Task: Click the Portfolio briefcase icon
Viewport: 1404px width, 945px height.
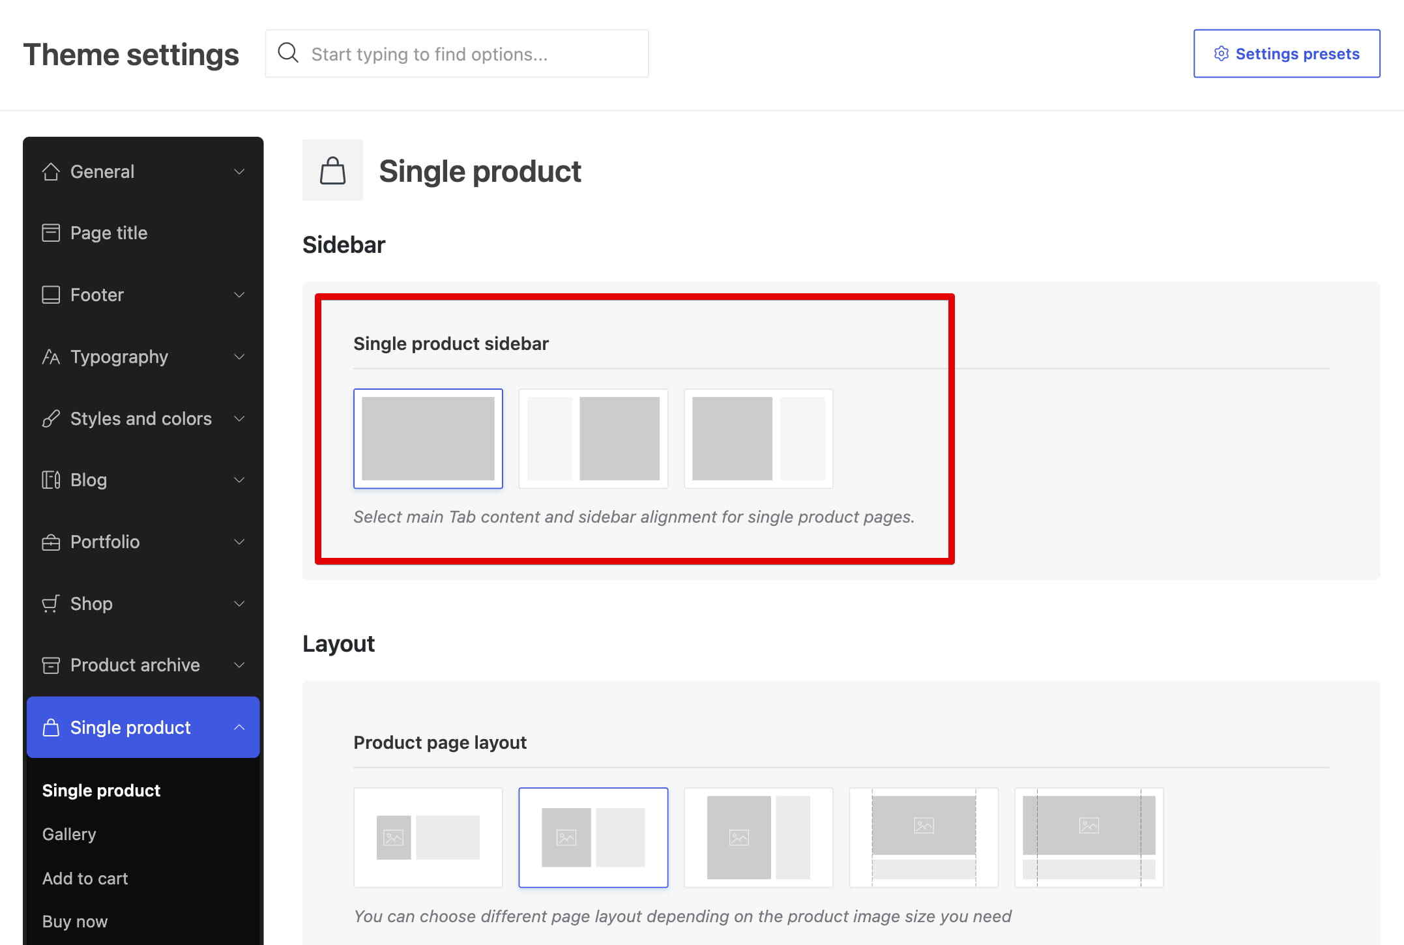Action: [51, 542]
